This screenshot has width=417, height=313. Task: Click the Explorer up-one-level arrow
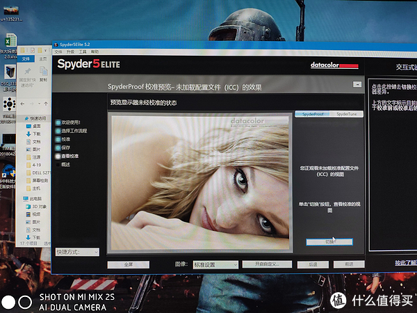click(x=46, y=104)
